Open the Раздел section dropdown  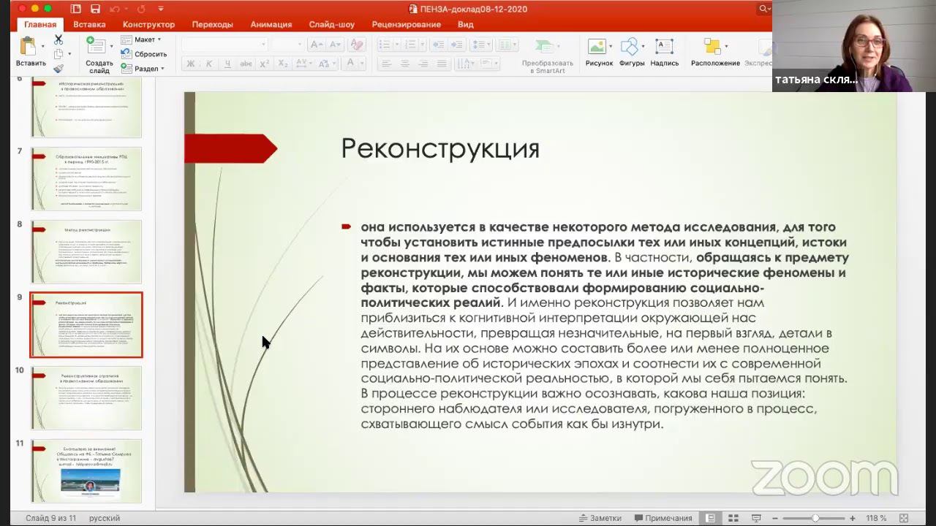(143, 69)
